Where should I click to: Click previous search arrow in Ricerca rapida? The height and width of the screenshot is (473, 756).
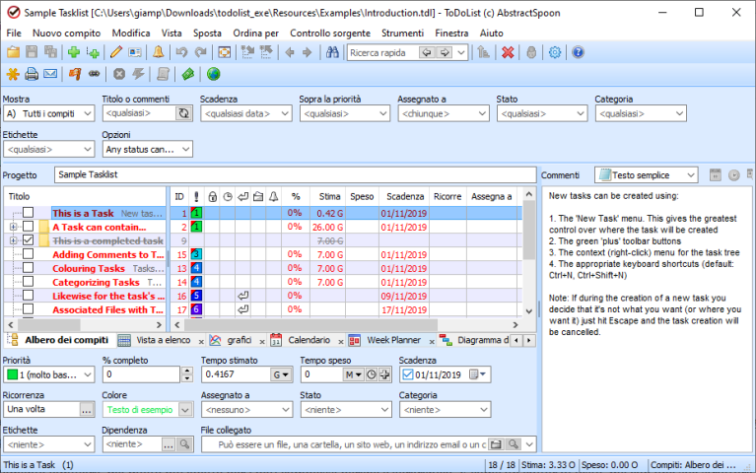426,52
